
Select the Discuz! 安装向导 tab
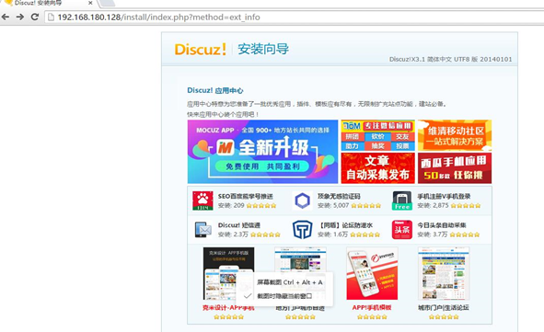[x=49, y=3]
